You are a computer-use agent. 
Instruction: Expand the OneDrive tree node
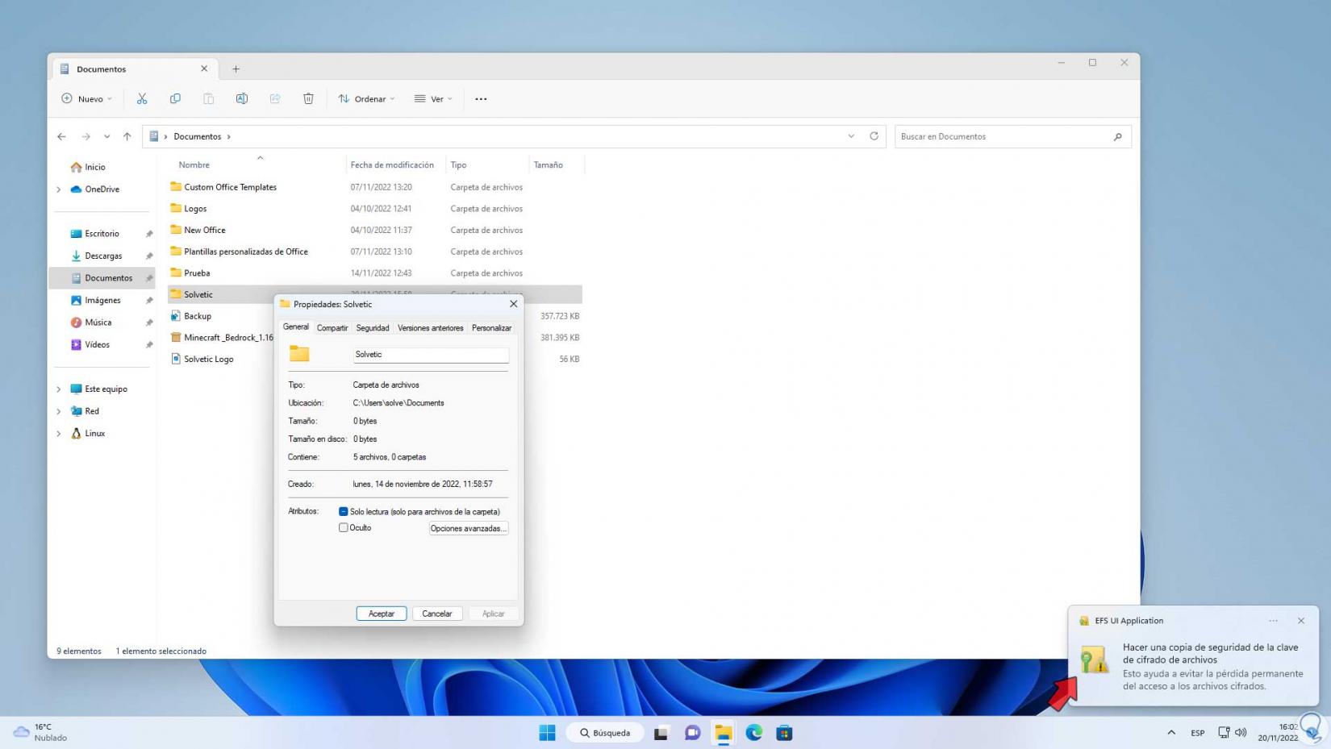click(x=58, y=189)
